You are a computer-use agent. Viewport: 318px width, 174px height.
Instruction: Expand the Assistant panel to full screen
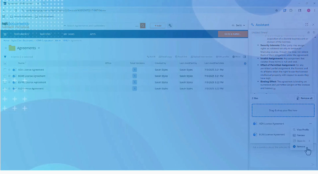[x=307, y=25]
